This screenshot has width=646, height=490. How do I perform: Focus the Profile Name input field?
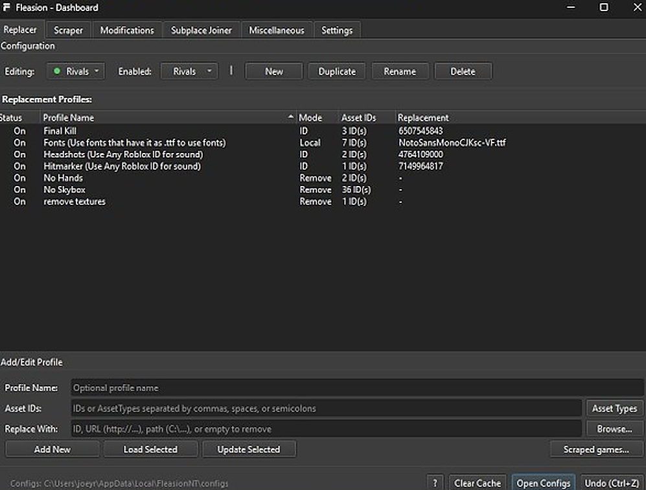click(357, 388)
